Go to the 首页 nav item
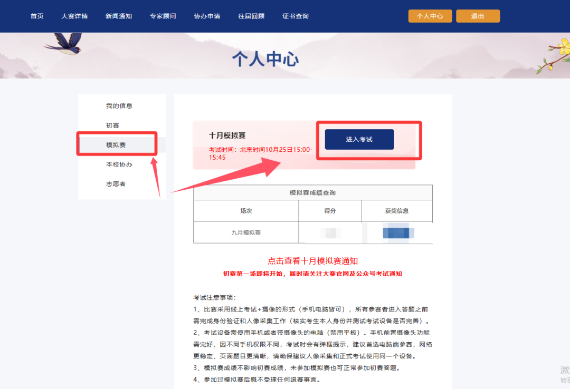The height and width of the screenshot is (389, 570). tap(37, 16)
